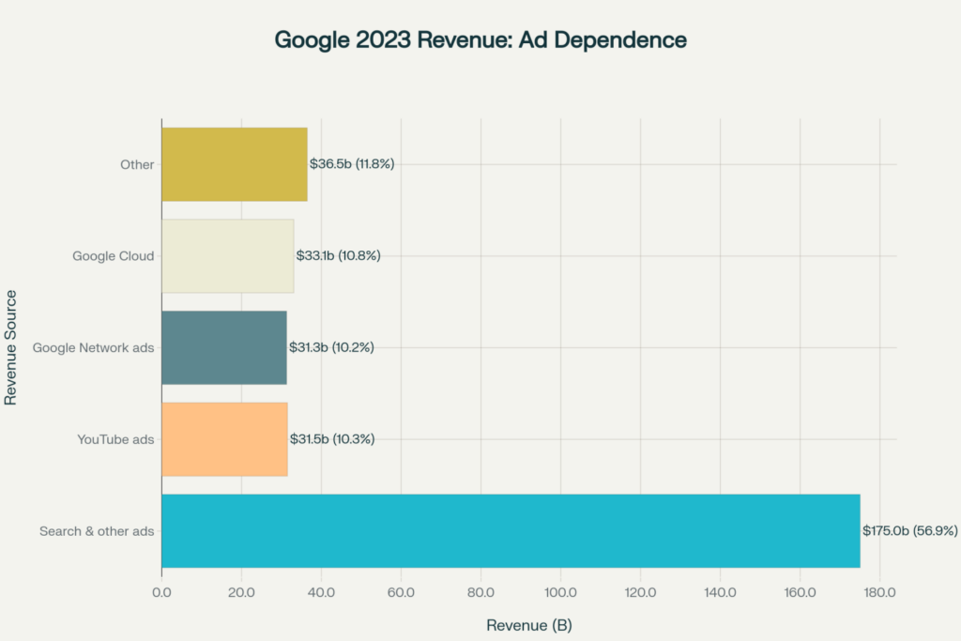Click the yellow Other revenue bar
961x641 pixels.
(234, 164)
